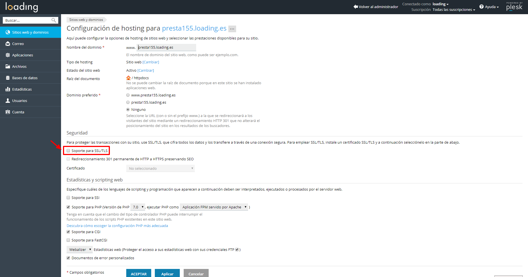Click the back arrow beside Volver al administrador
Viewport: 528px width, 277px height.
coord(356,7)
